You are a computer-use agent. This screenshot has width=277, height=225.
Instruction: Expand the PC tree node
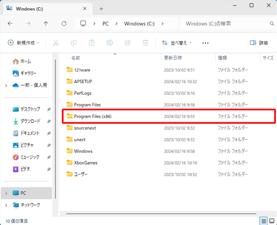(x=6, y=193)
